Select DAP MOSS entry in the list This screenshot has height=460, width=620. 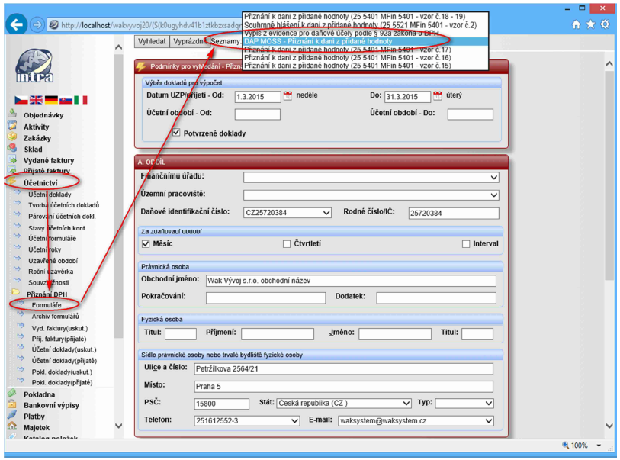[318, 41]
